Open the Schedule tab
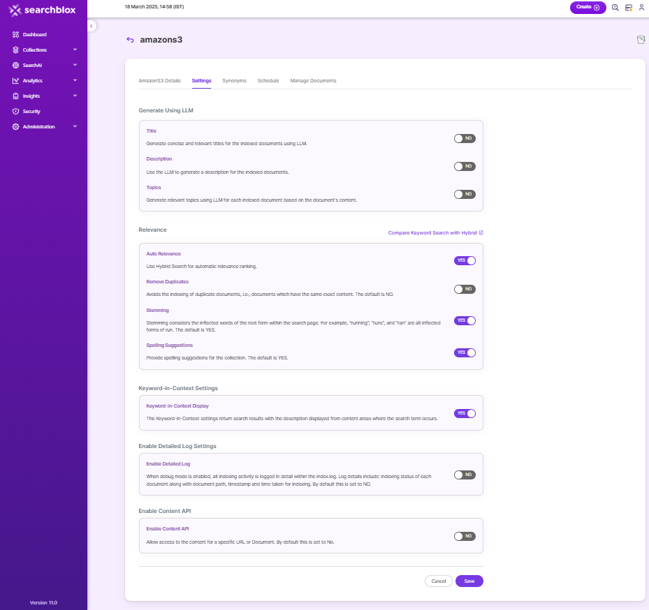This screenshot has height=610, width=649. (268, 81)
